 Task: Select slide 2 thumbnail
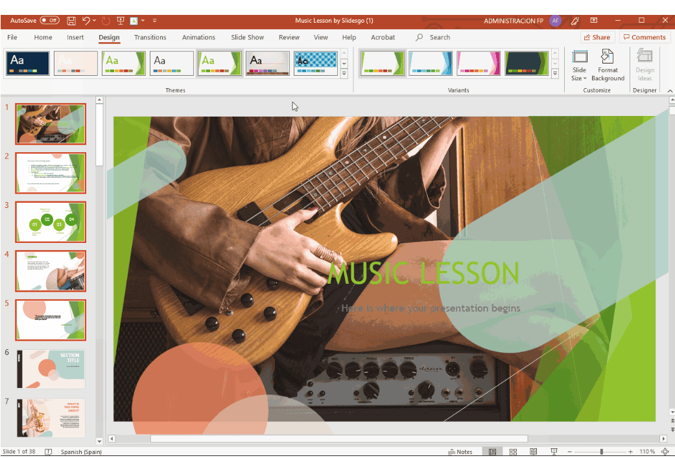(51, 173)
